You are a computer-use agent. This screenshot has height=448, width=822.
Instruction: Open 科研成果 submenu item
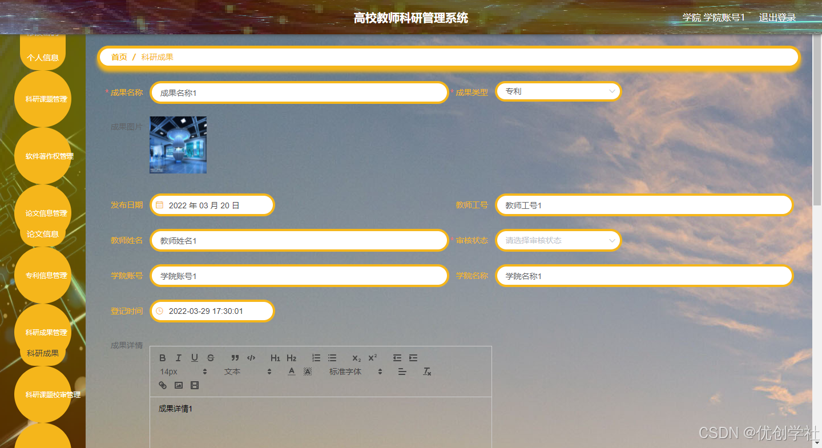[x=43, y=353]
